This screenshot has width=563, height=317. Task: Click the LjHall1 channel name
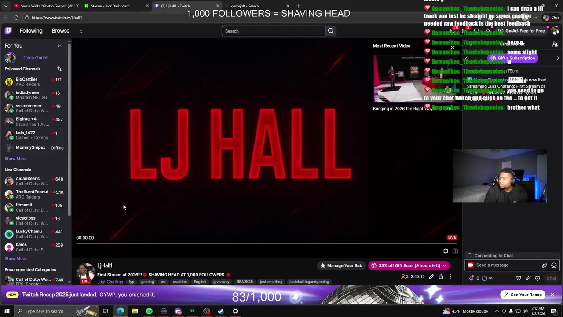point(105,265)
